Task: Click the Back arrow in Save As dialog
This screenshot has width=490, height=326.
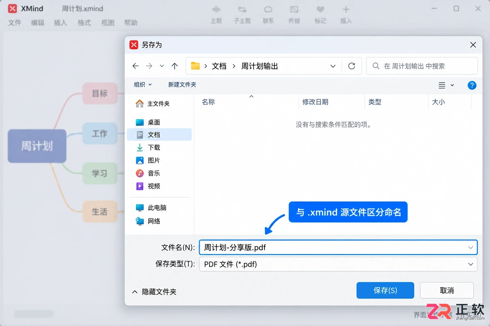Action: click(135, 66)
